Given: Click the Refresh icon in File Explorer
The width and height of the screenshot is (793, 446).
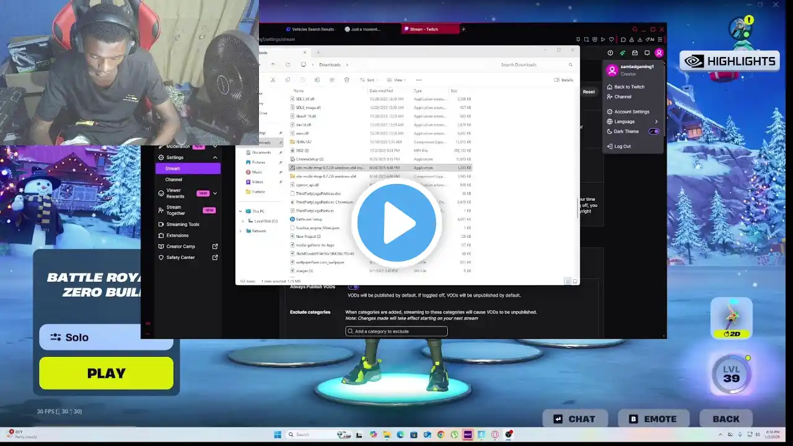Looking at the screenshot, I should pos(287,64).
